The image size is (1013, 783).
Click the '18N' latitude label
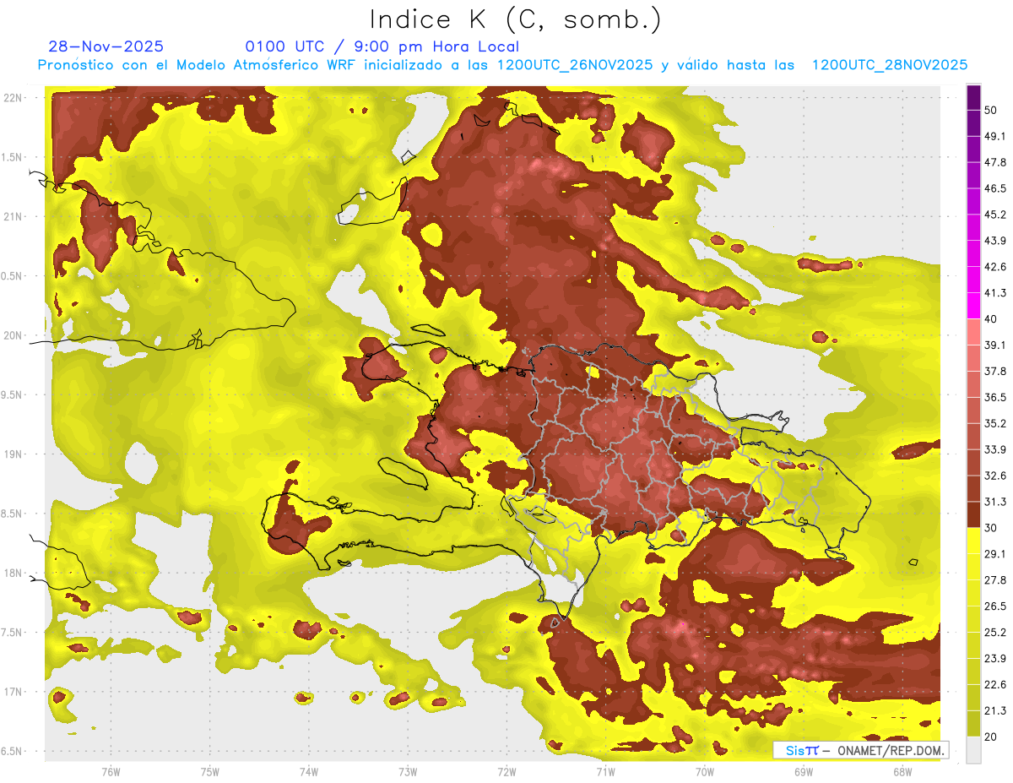point(12,573)
